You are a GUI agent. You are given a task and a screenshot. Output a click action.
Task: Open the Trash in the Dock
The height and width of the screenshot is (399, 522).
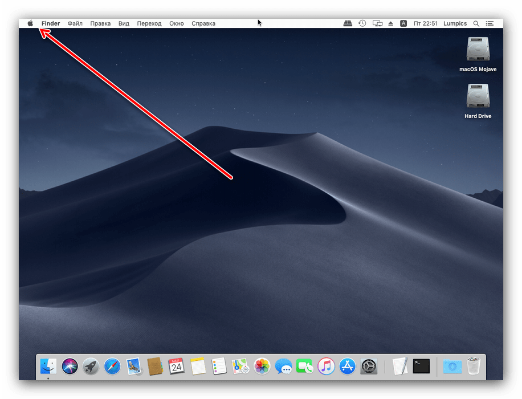click(474, 366)
